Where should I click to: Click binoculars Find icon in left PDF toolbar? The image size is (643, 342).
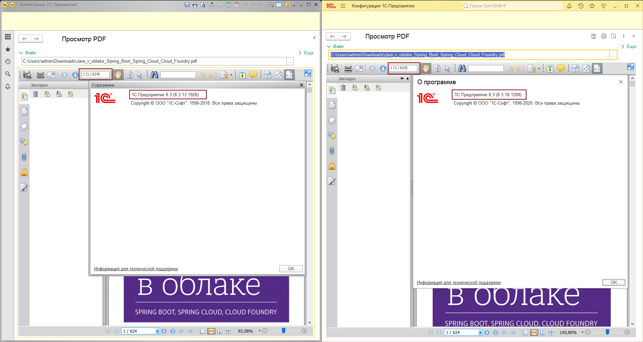coord(154,74)
